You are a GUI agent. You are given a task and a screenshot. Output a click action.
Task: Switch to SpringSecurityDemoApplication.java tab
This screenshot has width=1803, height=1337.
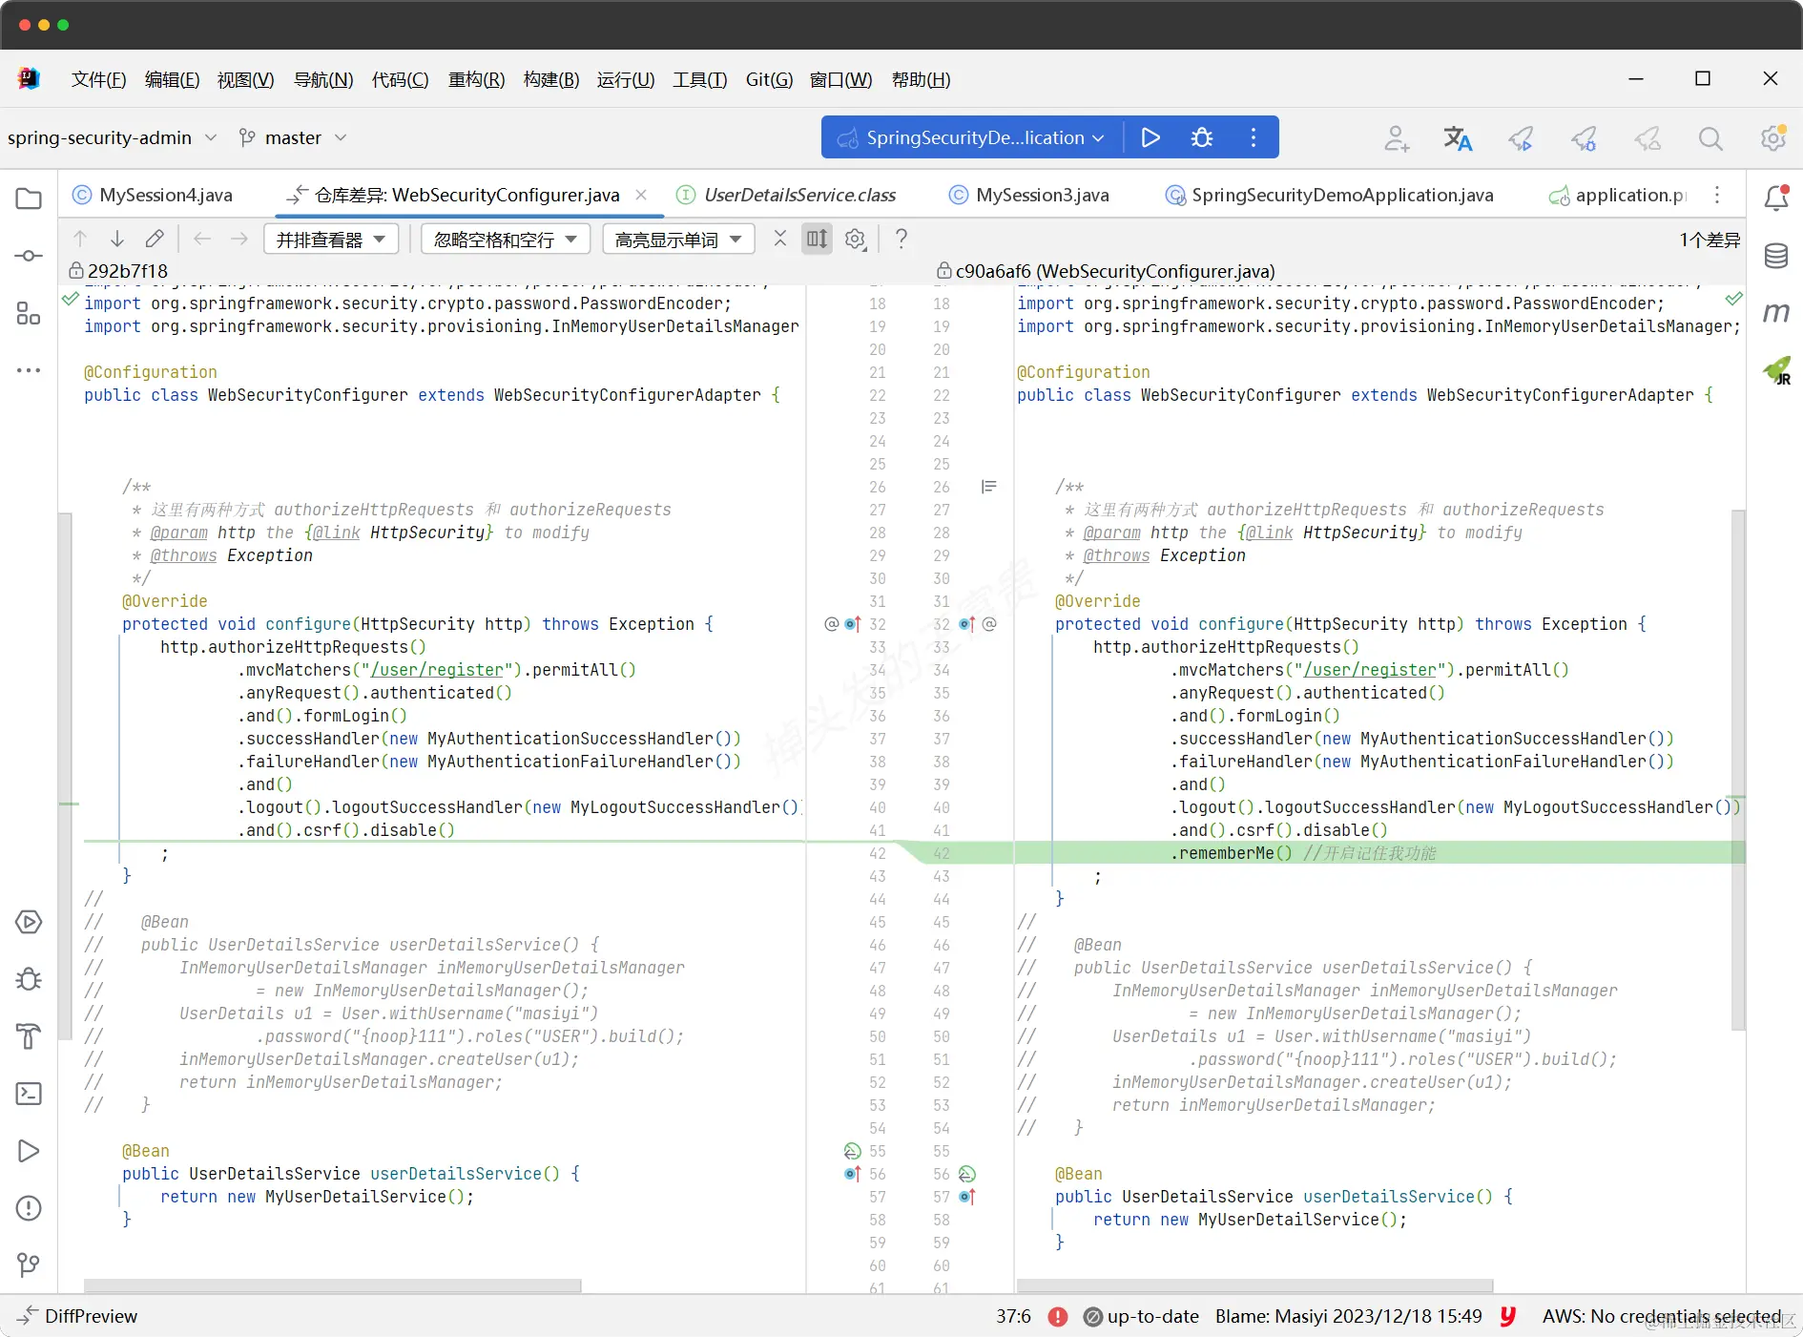(x=1329, y=195)
